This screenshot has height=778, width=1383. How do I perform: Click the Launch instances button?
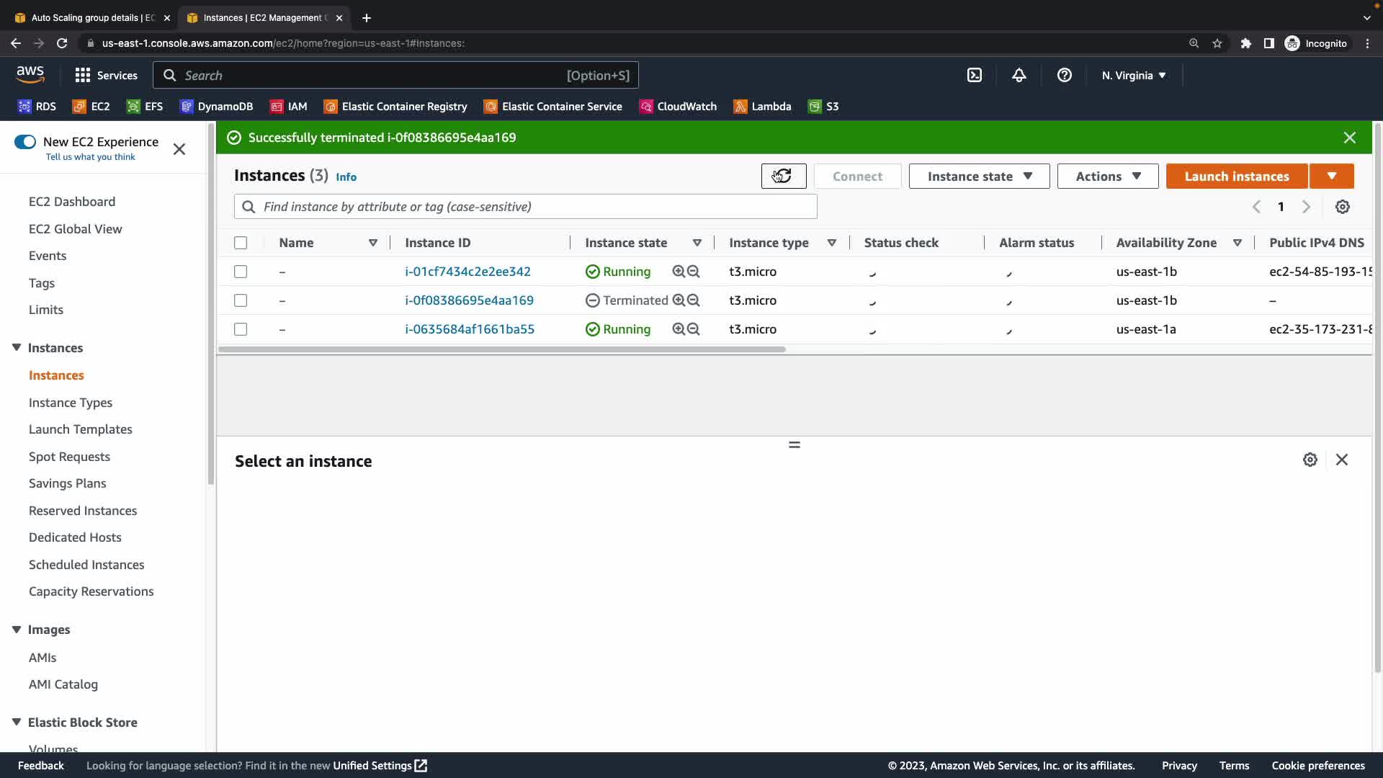pos(1236,176)
